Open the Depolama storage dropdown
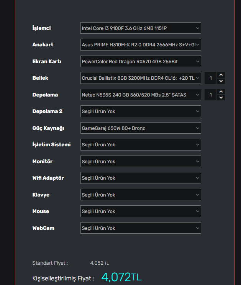This screenshot has height=285, width=241. pos(141,95)
